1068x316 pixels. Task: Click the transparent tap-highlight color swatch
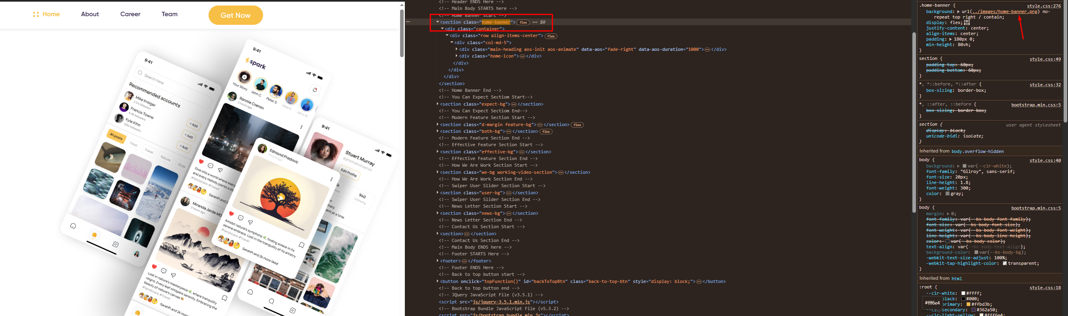1004,264
